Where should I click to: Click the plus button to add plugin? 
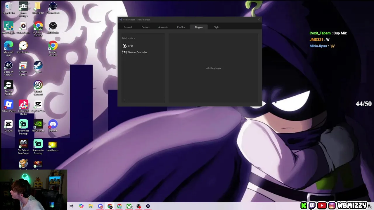pos(124,100)
